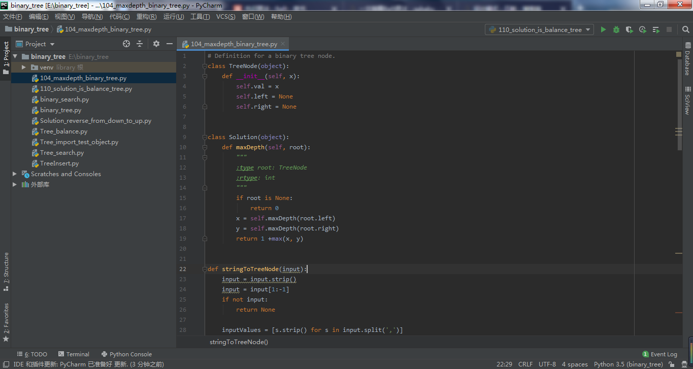Expand the venv folder arrow
693x369 pixels.
tap(24, 68)
